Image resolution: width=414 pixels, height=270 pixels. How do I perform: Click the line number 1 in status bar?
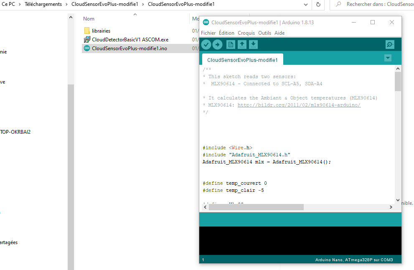(x=203, y=260)
